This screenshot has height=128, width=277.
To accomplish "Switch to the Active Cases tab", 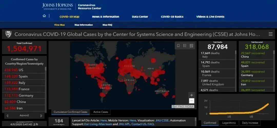I will pos(101,112).
